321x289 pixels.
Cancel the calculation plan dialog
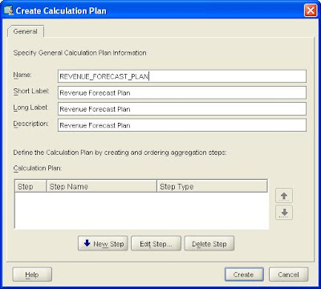tap(288, 275)
